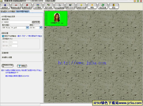Open the full-screen watermark preview tool
The height and width of the screenshot is (106, 143).
[x=59, y=6]
